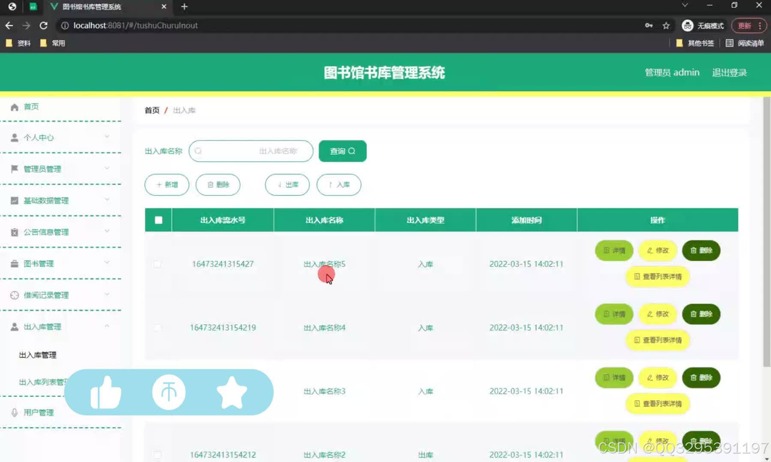
Task: Click the person icon next to 个人中心
Action: click(x=15, y=138)
